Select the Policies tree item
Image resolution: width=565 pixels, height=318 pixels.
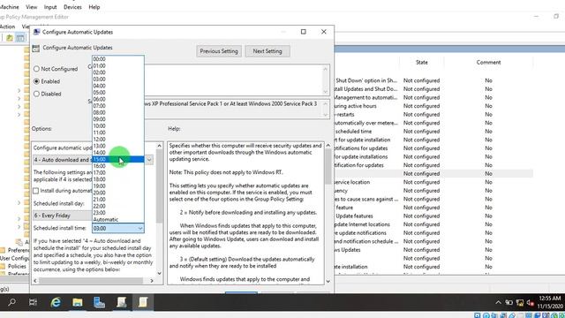click(x=17, y=267)
